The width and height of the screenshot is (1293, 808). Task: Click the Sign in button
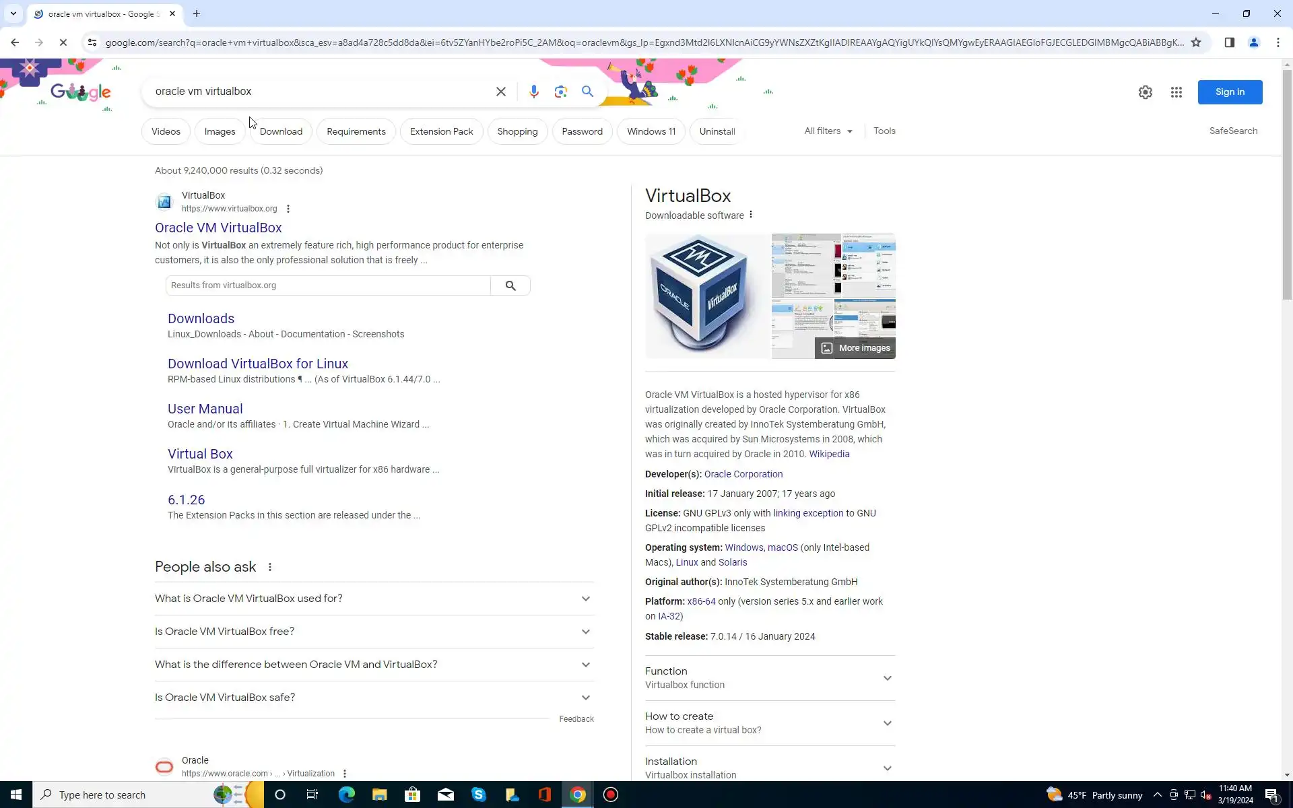[1229, 92]
